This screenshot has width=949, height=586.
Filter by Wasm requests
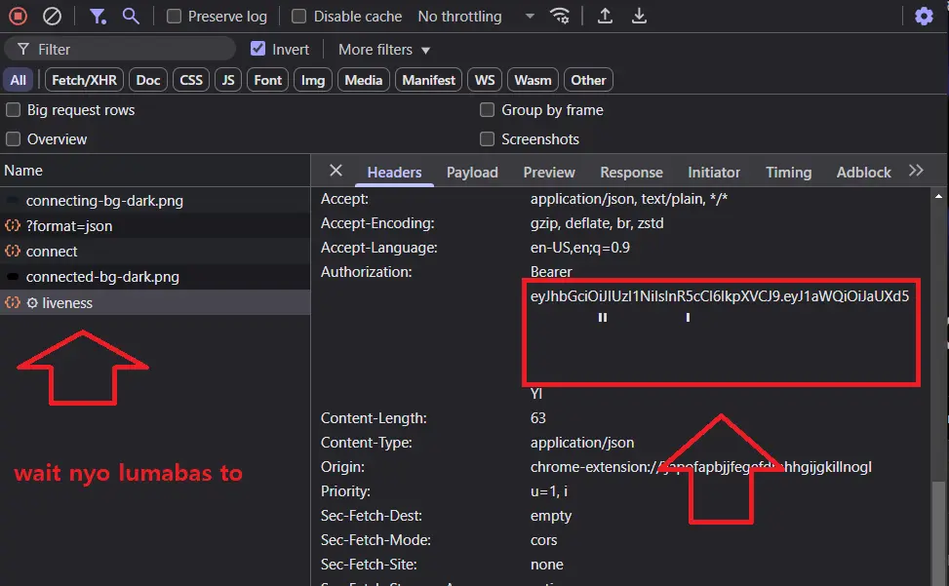click(533, 80)
